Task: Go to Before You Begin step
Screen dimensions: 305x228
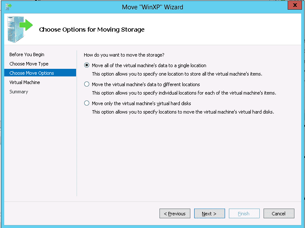Action: 27,54
